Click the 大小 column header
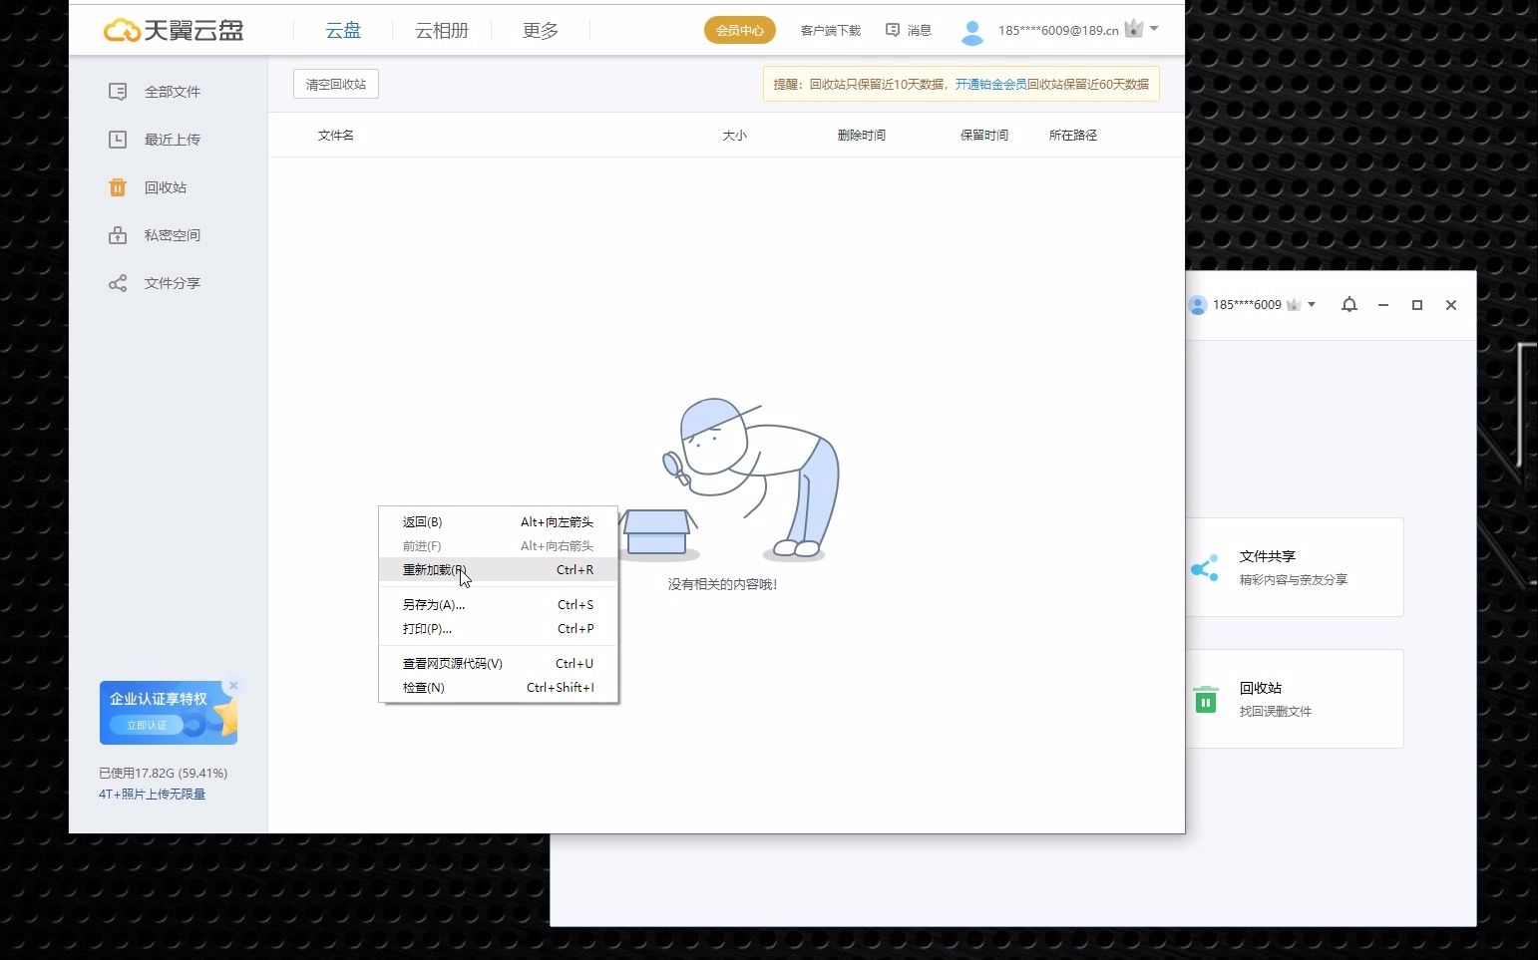The image size is (1538, 960). [x=735, y=136]
